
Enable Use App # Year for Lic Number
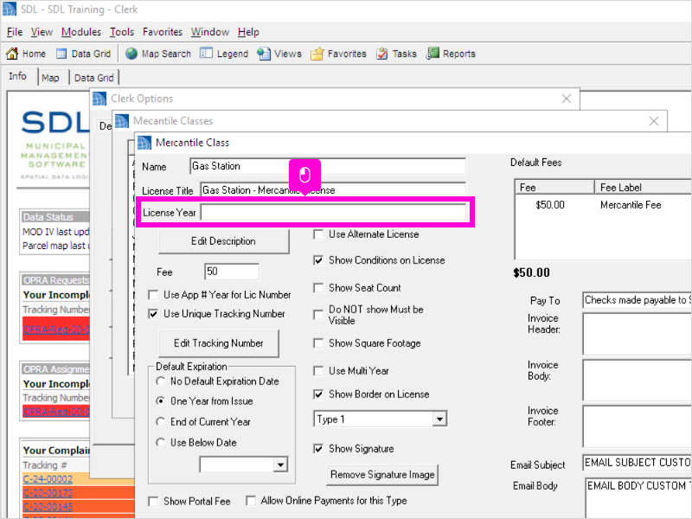pyautogui.click(x=153, y=295)
